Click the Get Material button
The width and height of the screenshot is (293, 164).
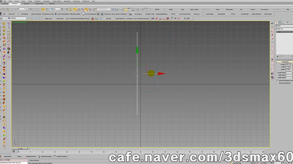point(24,14)
